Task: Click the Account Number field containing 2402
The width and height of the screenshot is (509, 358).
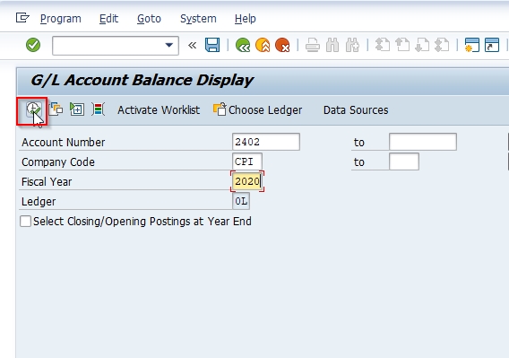Action: click(266, 142)
